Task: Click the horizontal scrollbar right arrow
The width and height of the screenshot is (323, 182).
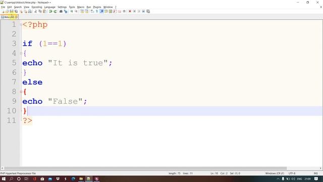Action: click(320, 168)
